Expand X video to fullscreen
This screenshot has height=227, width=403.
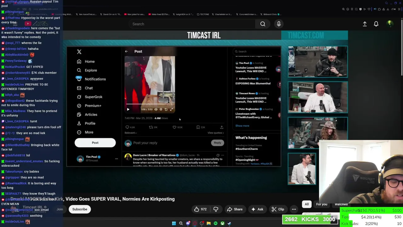click(171, 109)
